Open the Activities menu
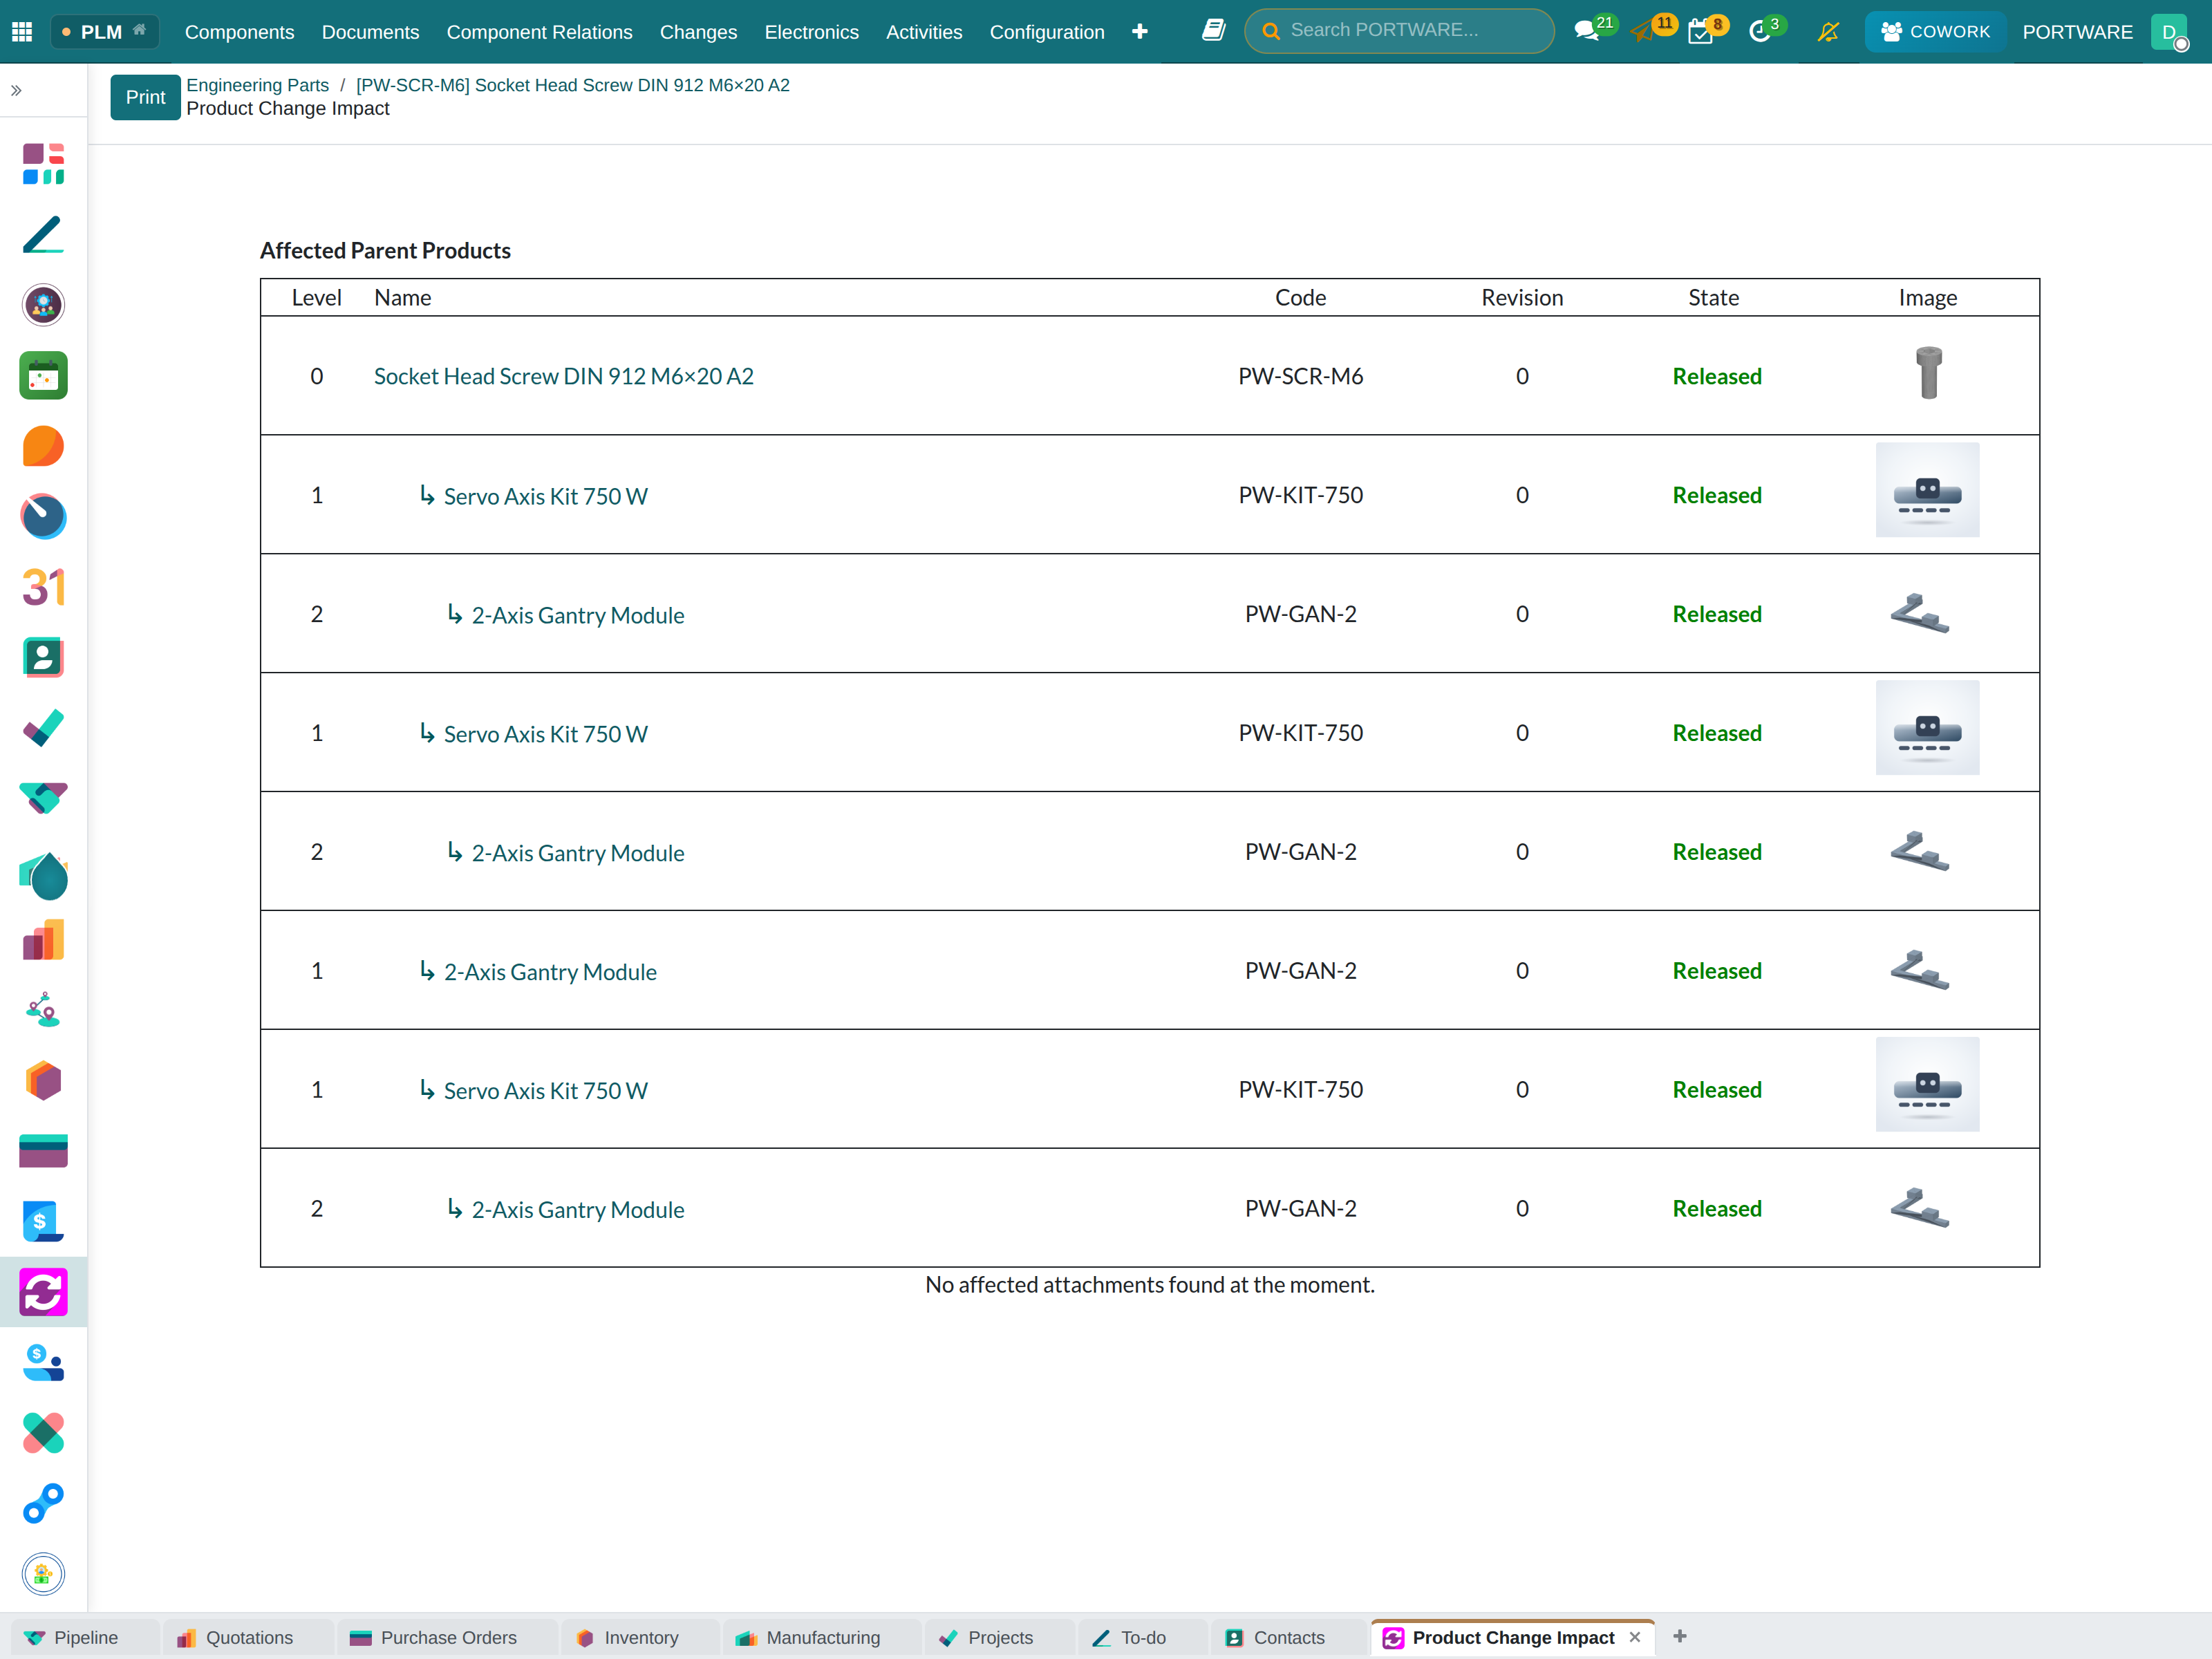Viewport: 2212px width, 1659px height. tap(924, 32)
